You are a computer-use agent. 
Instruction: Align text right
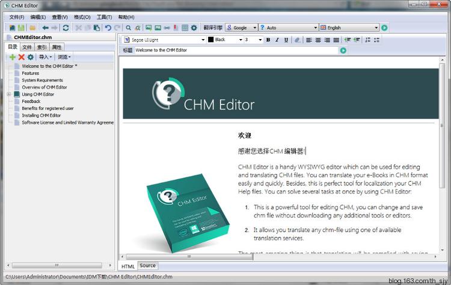[327, 40]
